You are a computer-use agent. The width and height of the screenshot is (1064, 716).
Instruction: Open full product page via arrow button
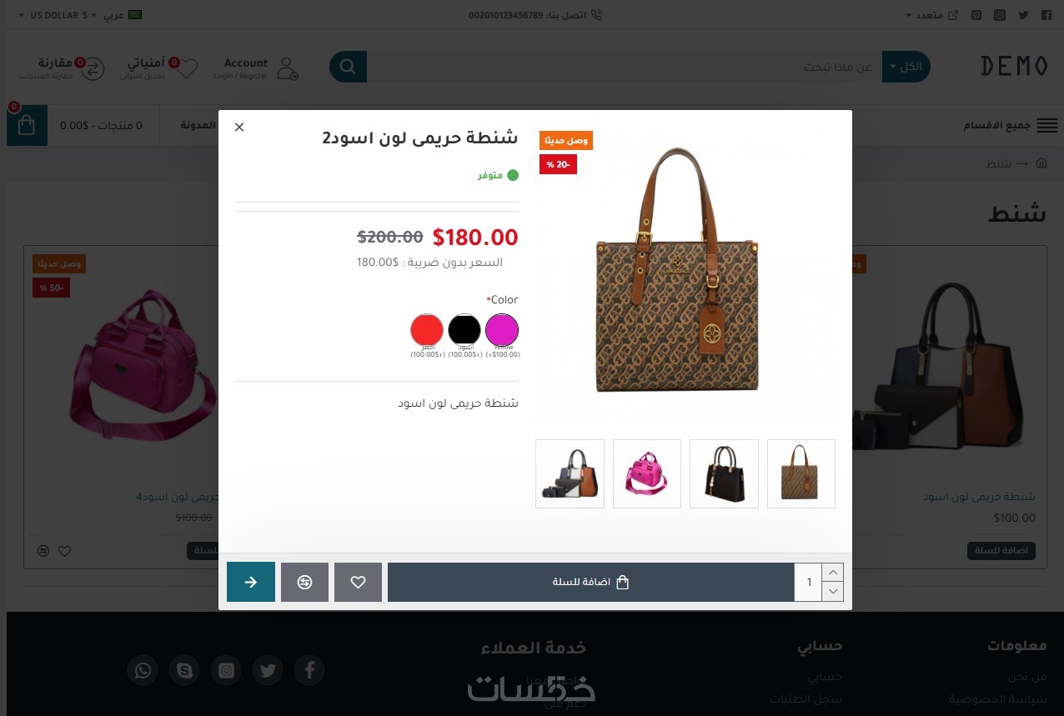point(251,582)
